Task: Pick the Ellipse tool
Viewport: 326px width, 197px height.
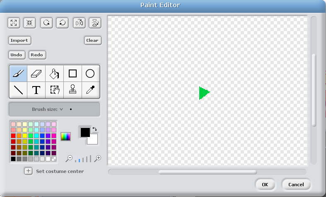Action: click(x=90, y=74)
